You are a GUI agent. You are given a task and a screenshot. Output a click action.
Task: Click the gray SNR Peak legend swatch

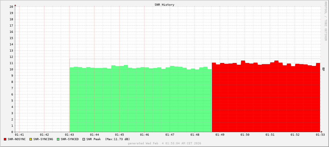pos(84,139)
